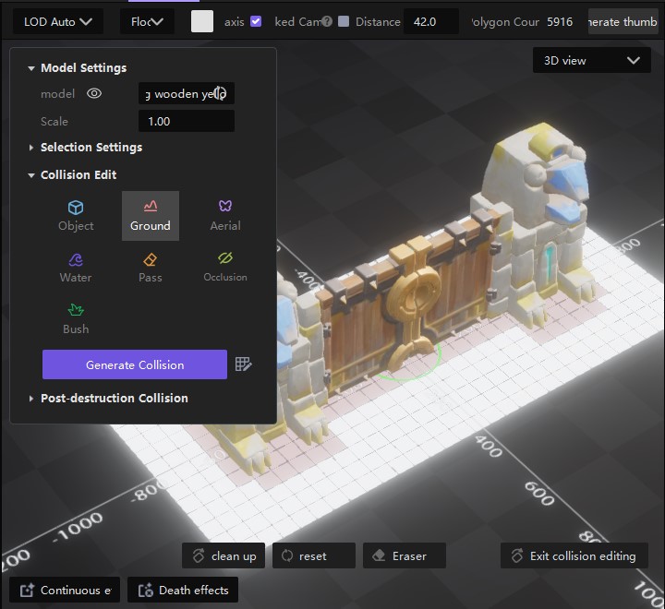Click the reset button
Image resolution: width=665 pixels, height=609 pixels.
tap(314, 555)
